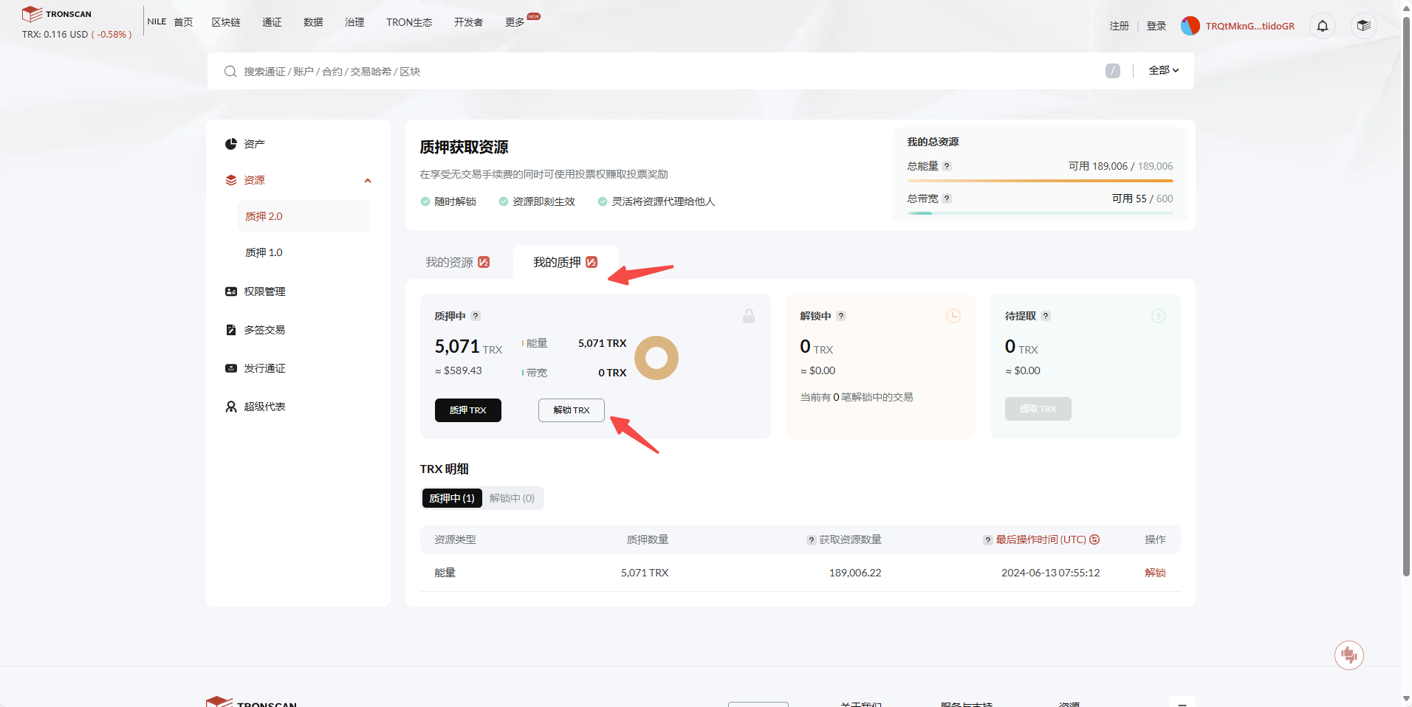1412x707 pixels.
Task: Click the 189,006.22 resource value
Action: click(x=855, y=573)
